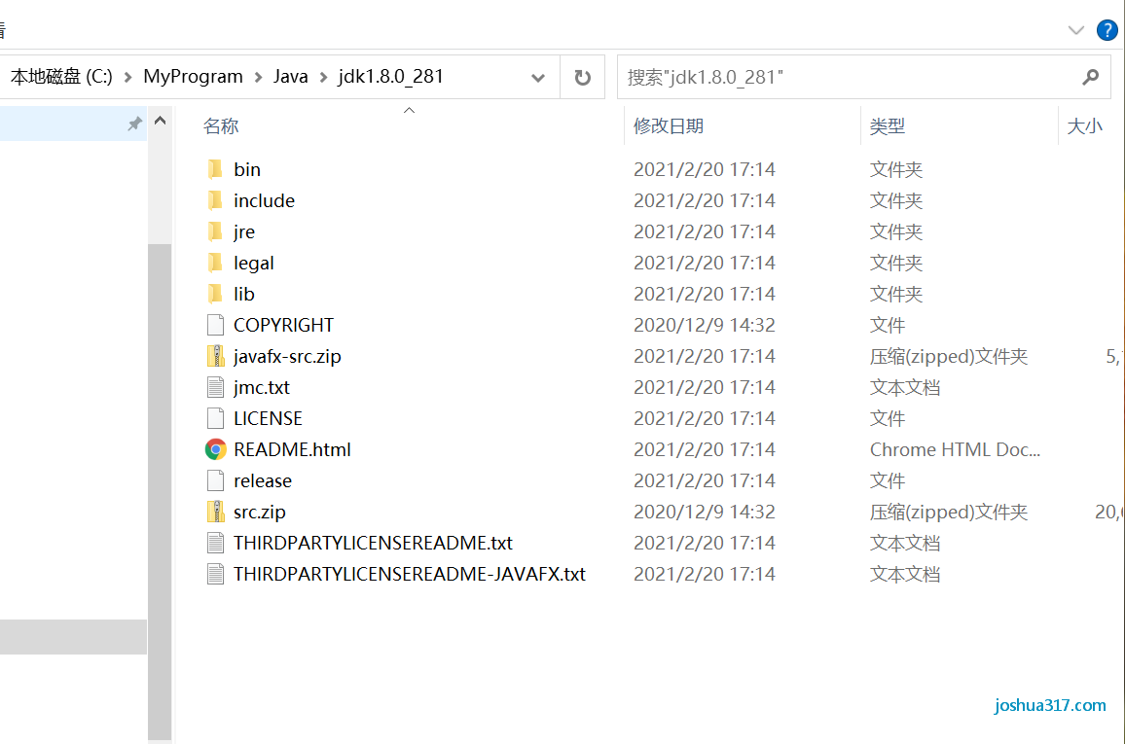
Task: Click README.html type Chrome HTML Doc...
Action: point(955,449)
